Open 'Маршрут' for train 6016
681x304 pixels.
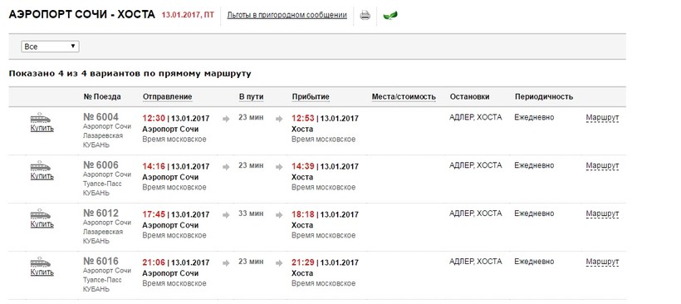click(x=602, y=262)
